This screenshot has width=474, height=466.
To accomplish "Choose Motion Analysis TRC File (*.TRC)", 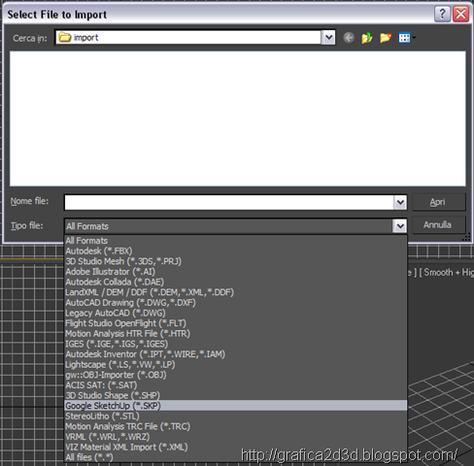I will (x=235, y=426).
